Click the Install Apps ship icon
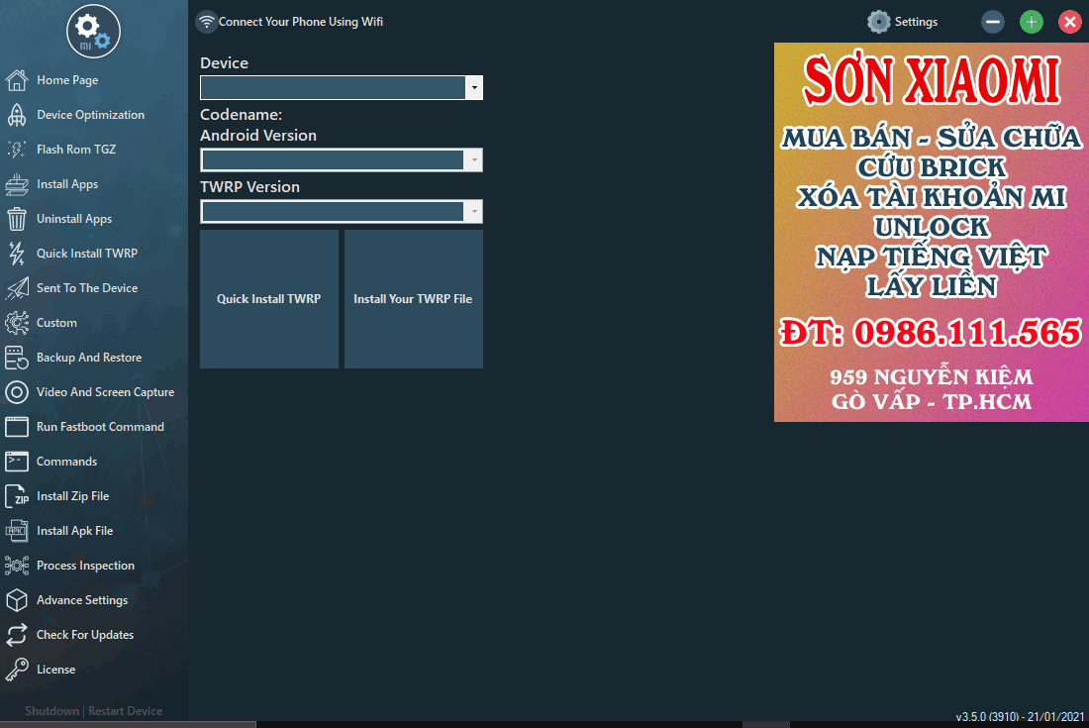This screenshot has height=728, width=1089. [17, 184]
